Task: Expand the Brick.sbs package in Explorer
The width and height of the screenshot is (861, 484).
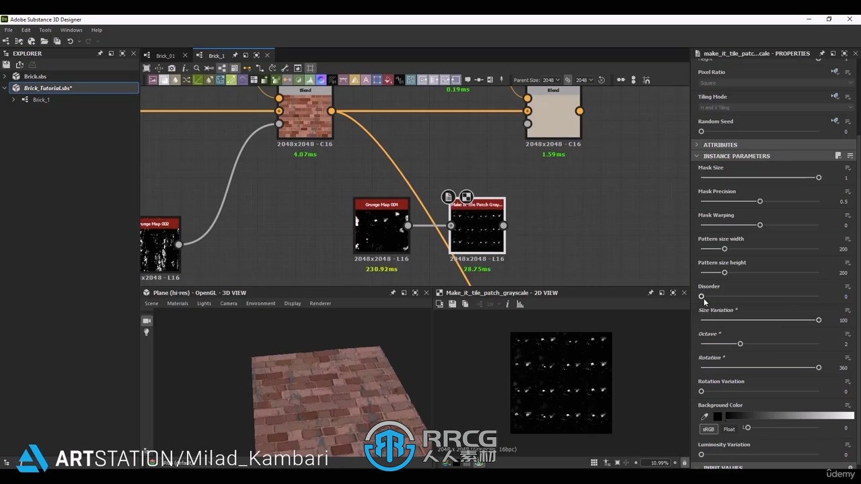Action: (x=5, y=77)
